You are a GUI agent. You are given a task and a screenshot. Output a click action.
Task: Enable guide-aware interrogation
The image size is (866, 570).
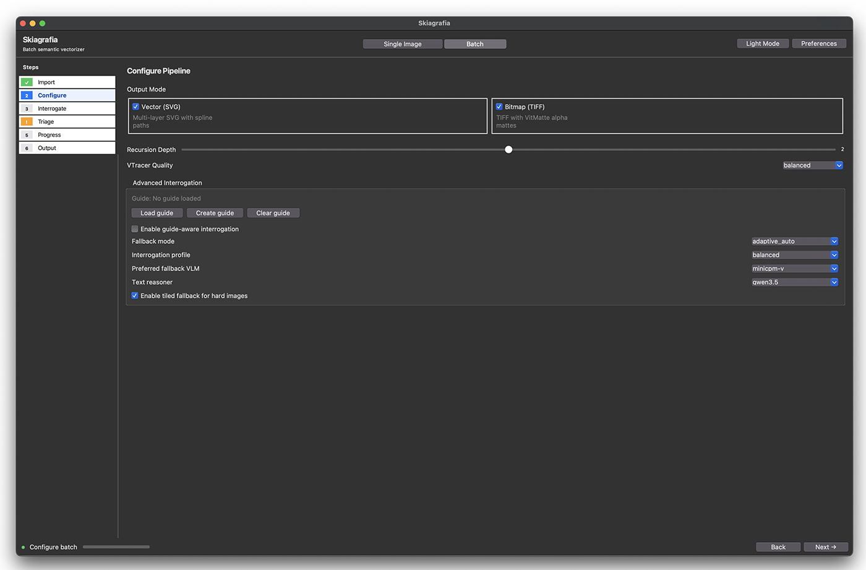point(134,228)
